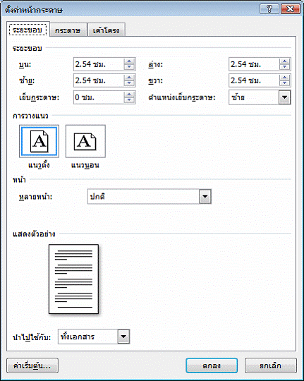Expand multiple pages หลายหน้า dropdown
Image resolution: width=304 pixels, height=381 pixels.
(x=205, y=197)
